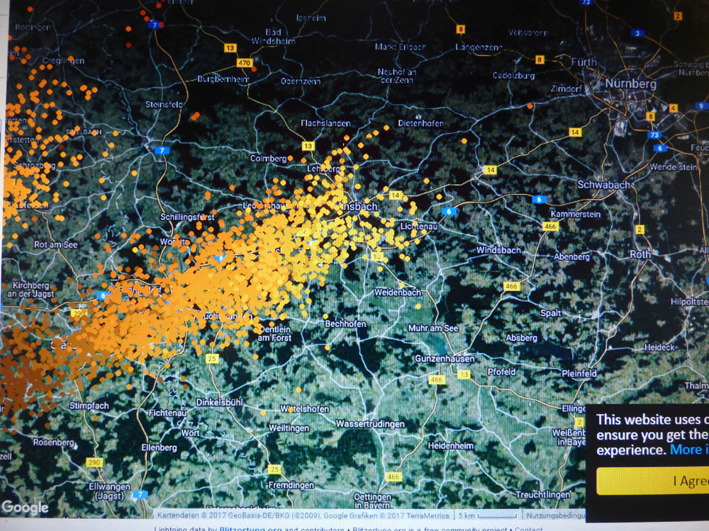Click the Gunzenhausen town label

pyautogui.click(x=445, y=359)
